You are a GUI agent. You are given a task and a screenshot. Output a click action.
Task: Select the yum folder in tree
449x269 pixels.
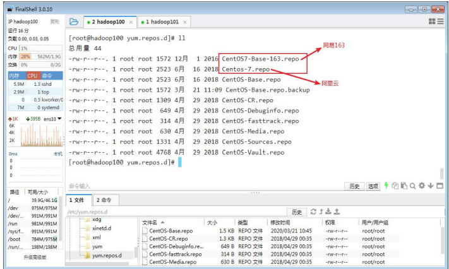(97, 246)
